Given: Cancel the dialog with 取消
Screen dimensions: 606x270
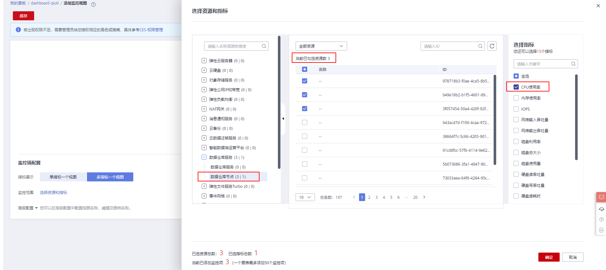Looking at the screenshot, I should pos(573,257).
